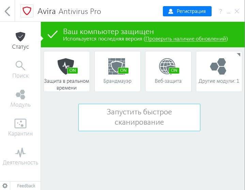Click the help question mark icon
Viewport: 245px width, 190px height.
point(220,11)
